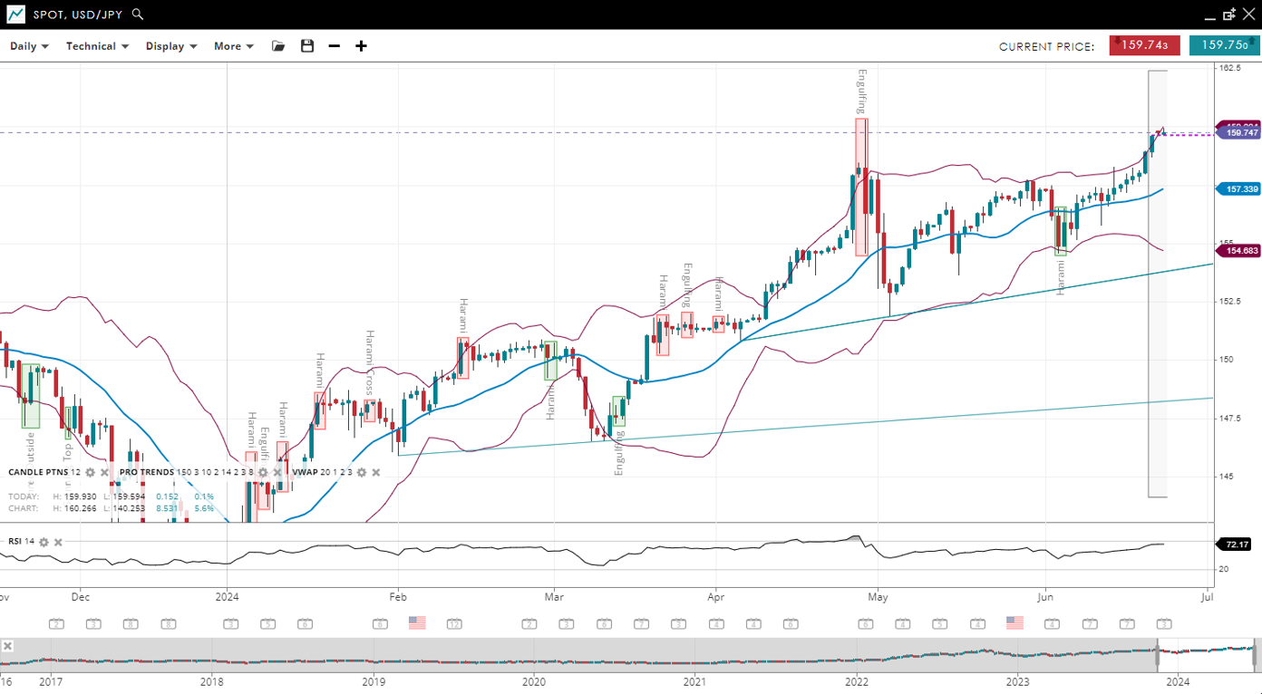This screenshot has height=694, width=1262.
Task: Click the left handle of navigator range slider
Action: pyautogui.click(x=1158, y=656)
